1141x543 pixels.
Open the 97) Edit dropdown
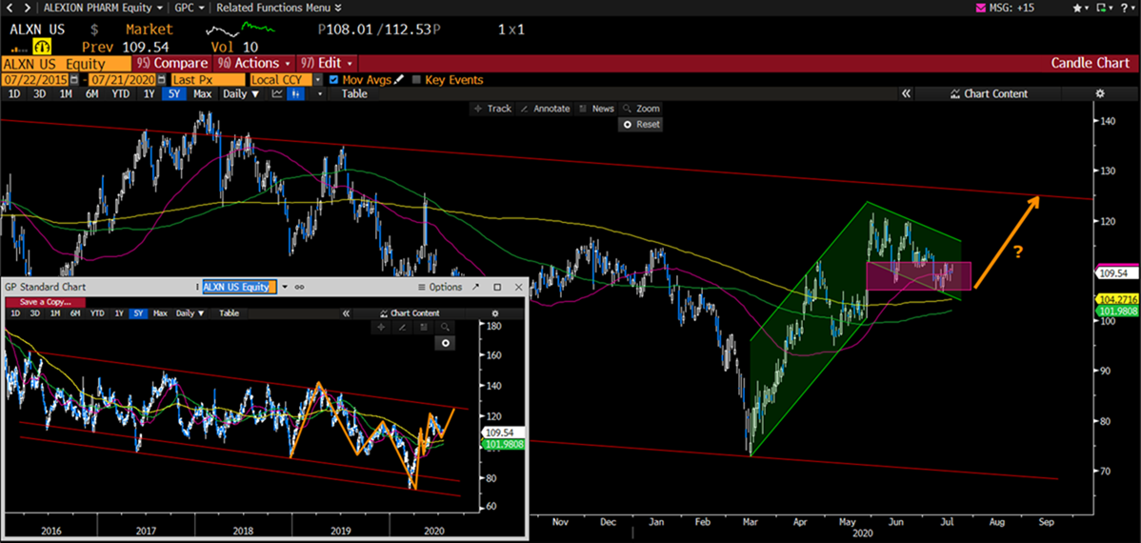[x=328, y=63]
